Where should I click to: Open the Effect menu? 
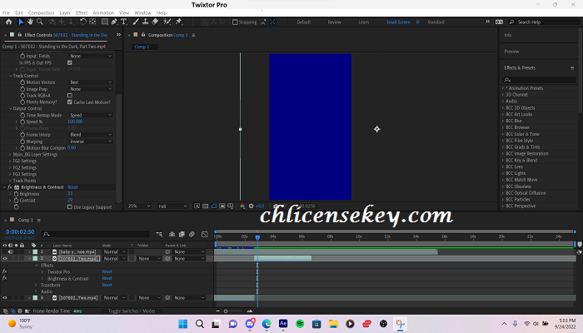(82, 12)
